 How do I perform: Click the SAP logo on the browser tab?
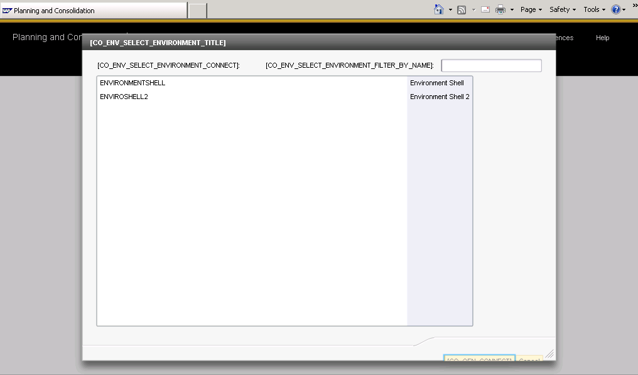coord(7,11)
